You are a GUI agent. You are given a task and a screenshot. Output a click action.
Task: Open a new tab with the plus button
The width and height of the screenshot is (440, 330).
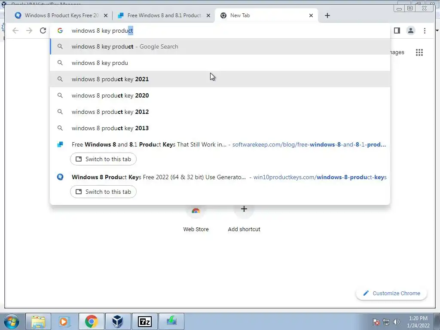tap(327, 15)
